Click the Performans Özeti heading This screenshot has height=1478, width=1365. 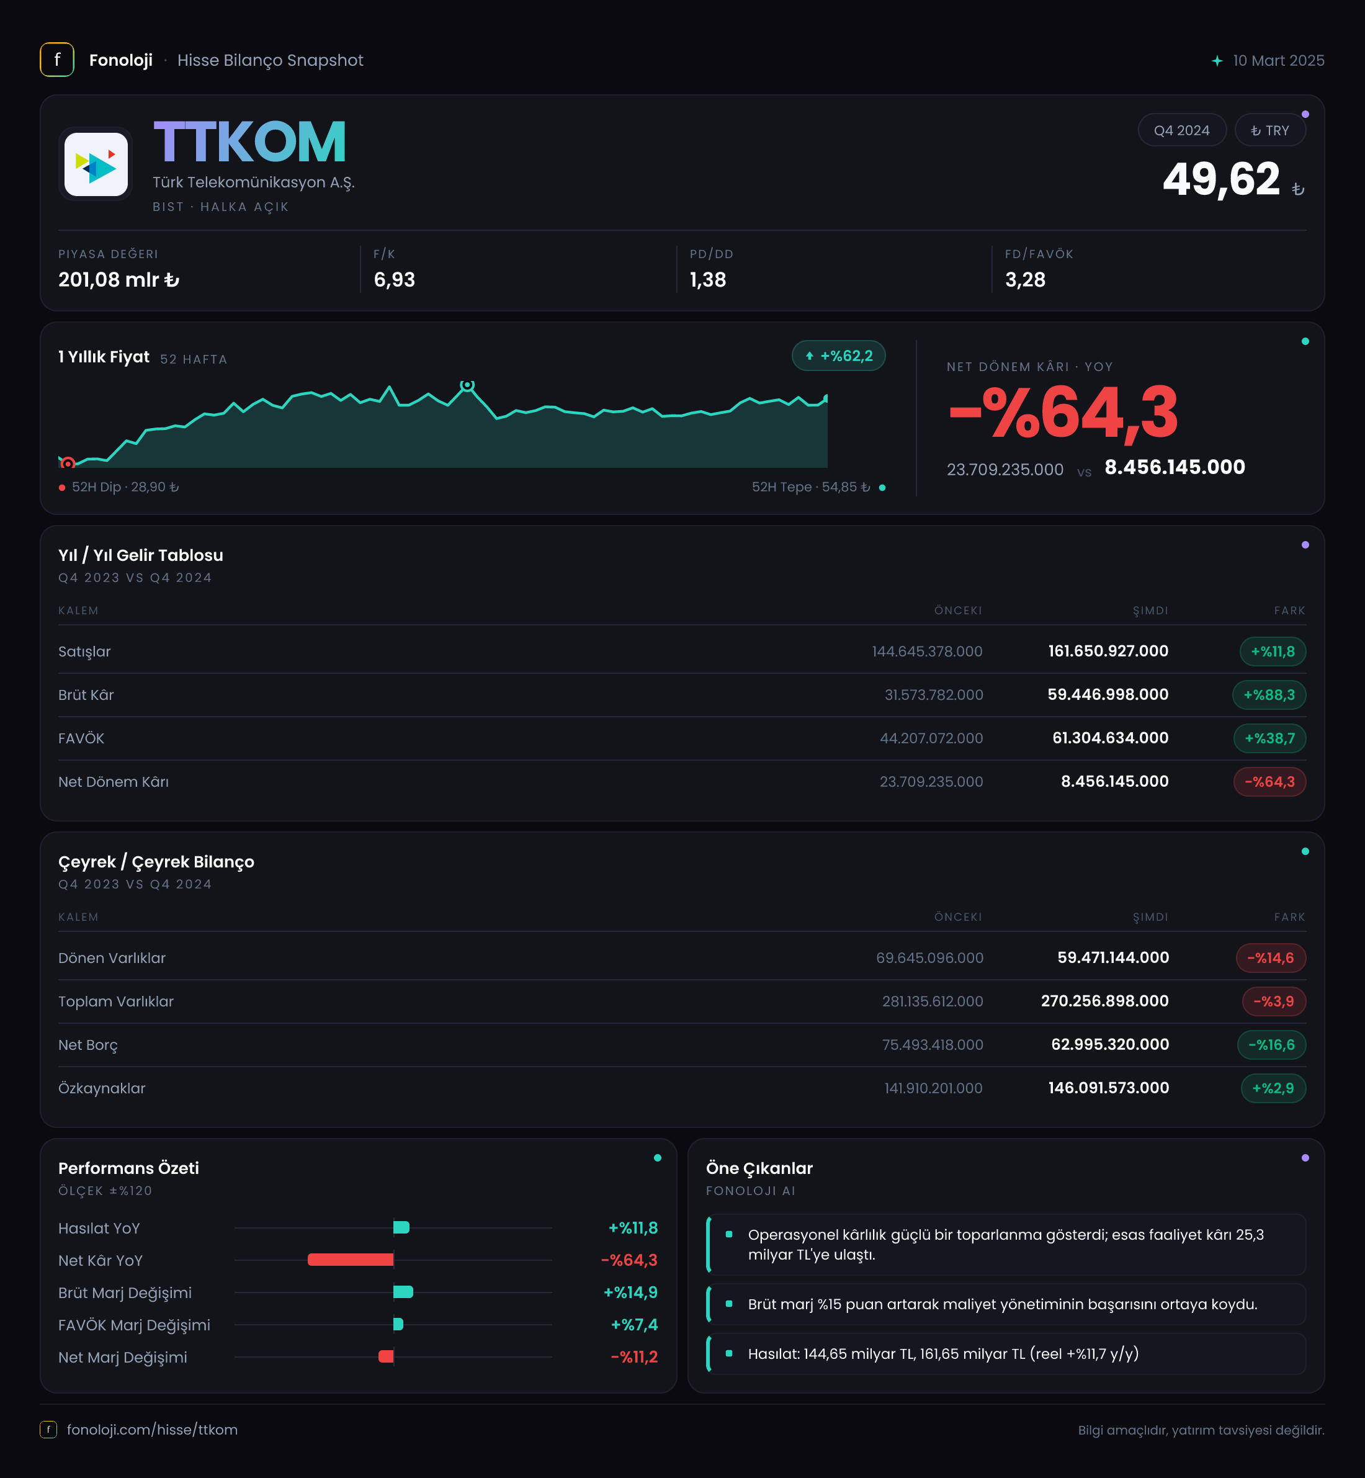click(128, 1168)
